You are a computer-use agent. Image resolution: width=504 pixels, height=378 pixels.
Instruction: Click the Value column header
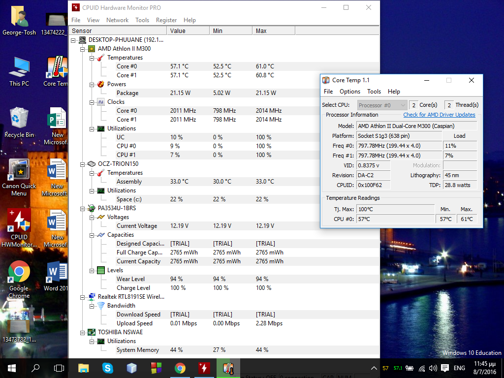coord(188,31)
